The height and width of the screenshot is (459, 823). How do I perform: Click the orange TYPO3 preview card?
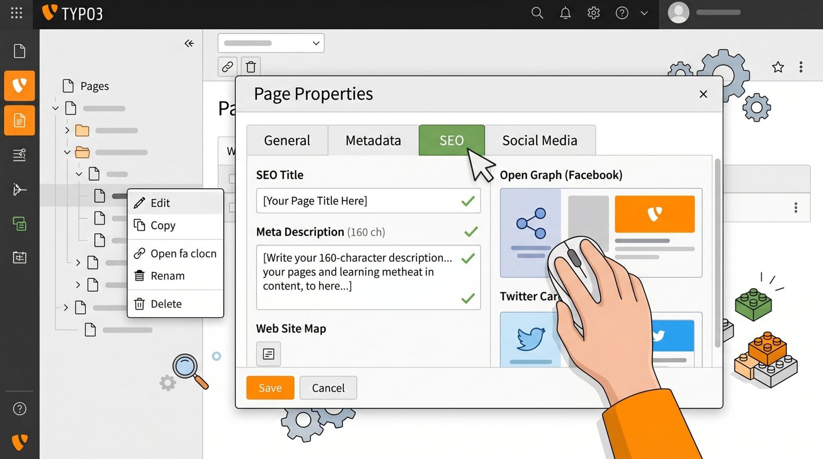(654, 214)
